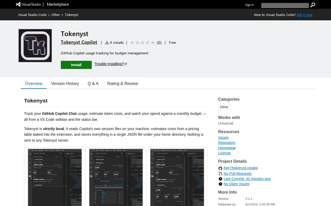This screenshot has height=206, width=331.
Task: Click the extension description tagline about budget management
Action: [104, 53]
